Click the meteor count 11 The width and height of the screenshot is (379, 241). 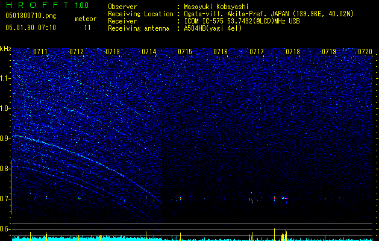tap(87, 28)
